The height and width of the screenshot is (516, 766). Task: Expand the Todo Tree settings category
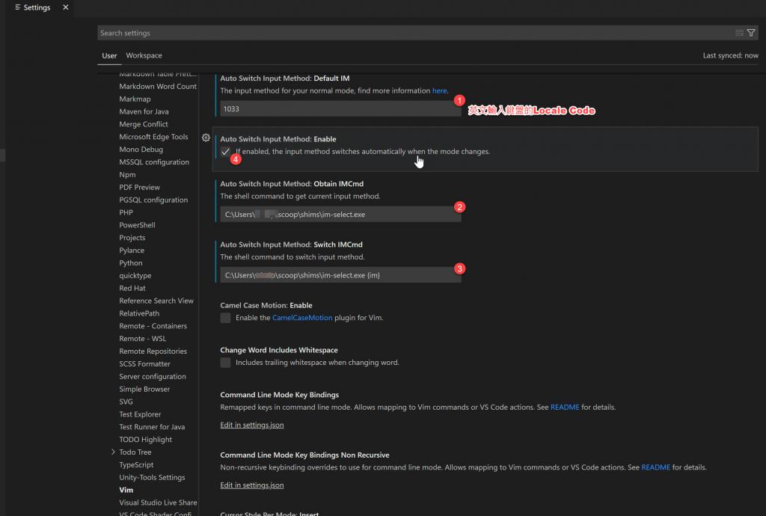tap(113, 452)
